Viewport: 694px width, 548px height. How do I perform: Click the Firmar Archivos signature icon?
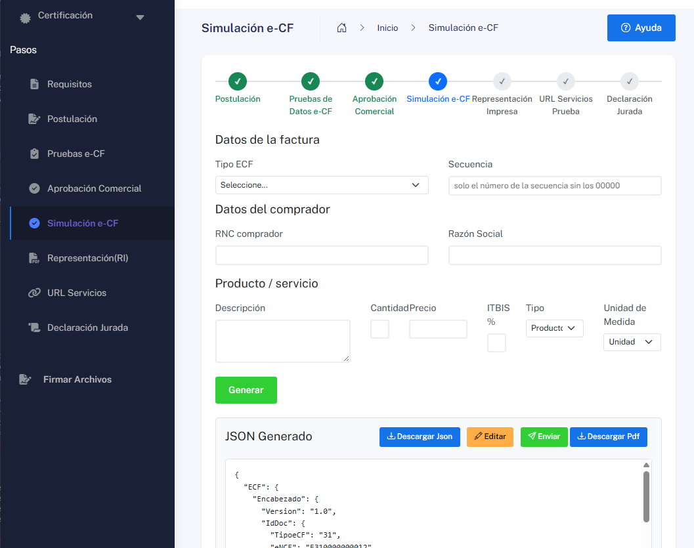(25, 379)
